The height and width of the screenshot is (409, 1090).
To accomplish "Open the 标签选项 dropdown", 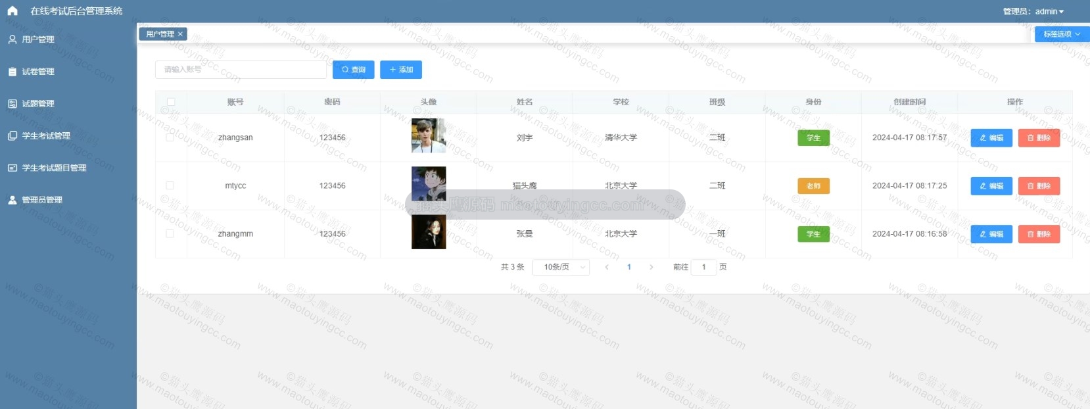I will tap(1062, 34).
